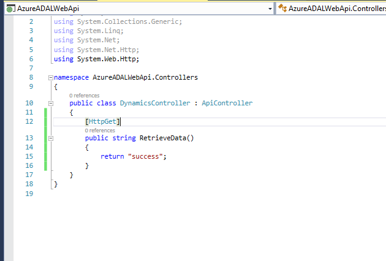Click the using System.Net; line

coord(86,40)
